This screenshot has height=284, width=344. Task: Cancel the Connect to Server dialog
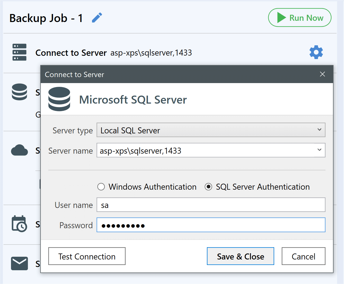(303, 256)
